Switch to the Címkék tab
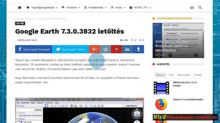220x123 pixels. click(198, 75)
